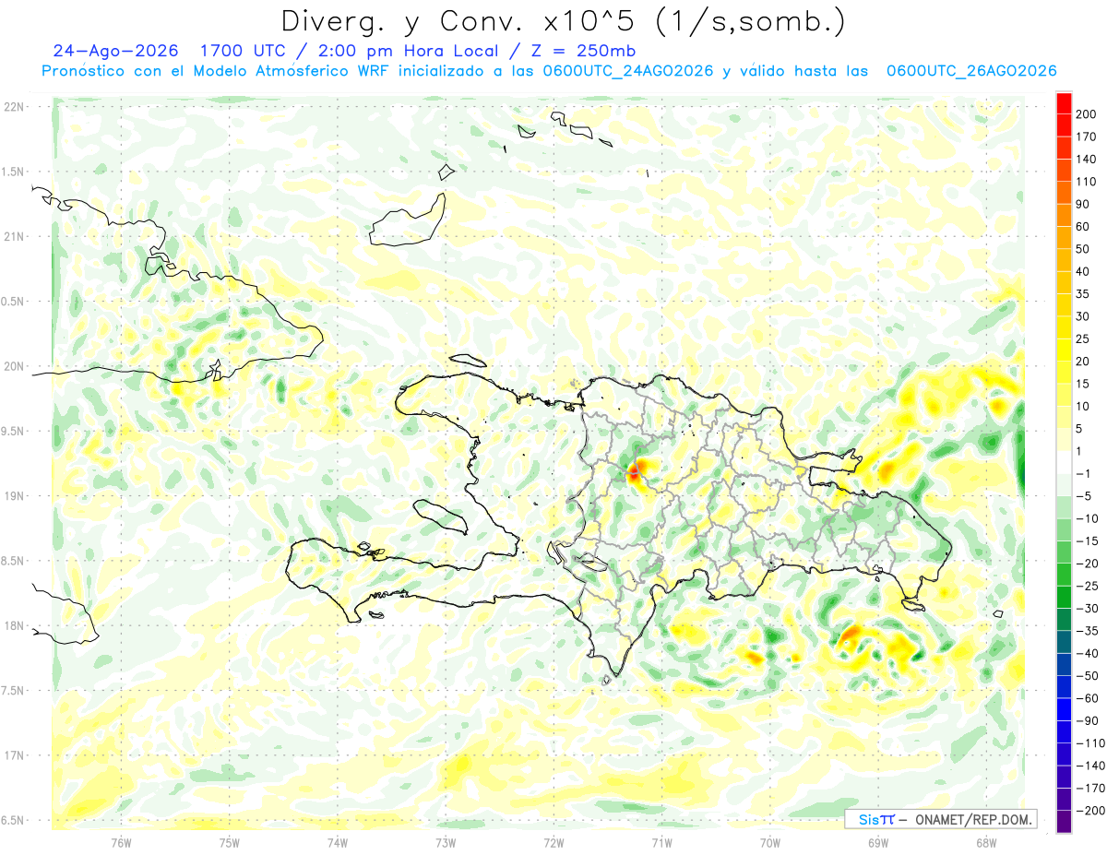Click the '17N' latitude axis label

coord(14,755)
